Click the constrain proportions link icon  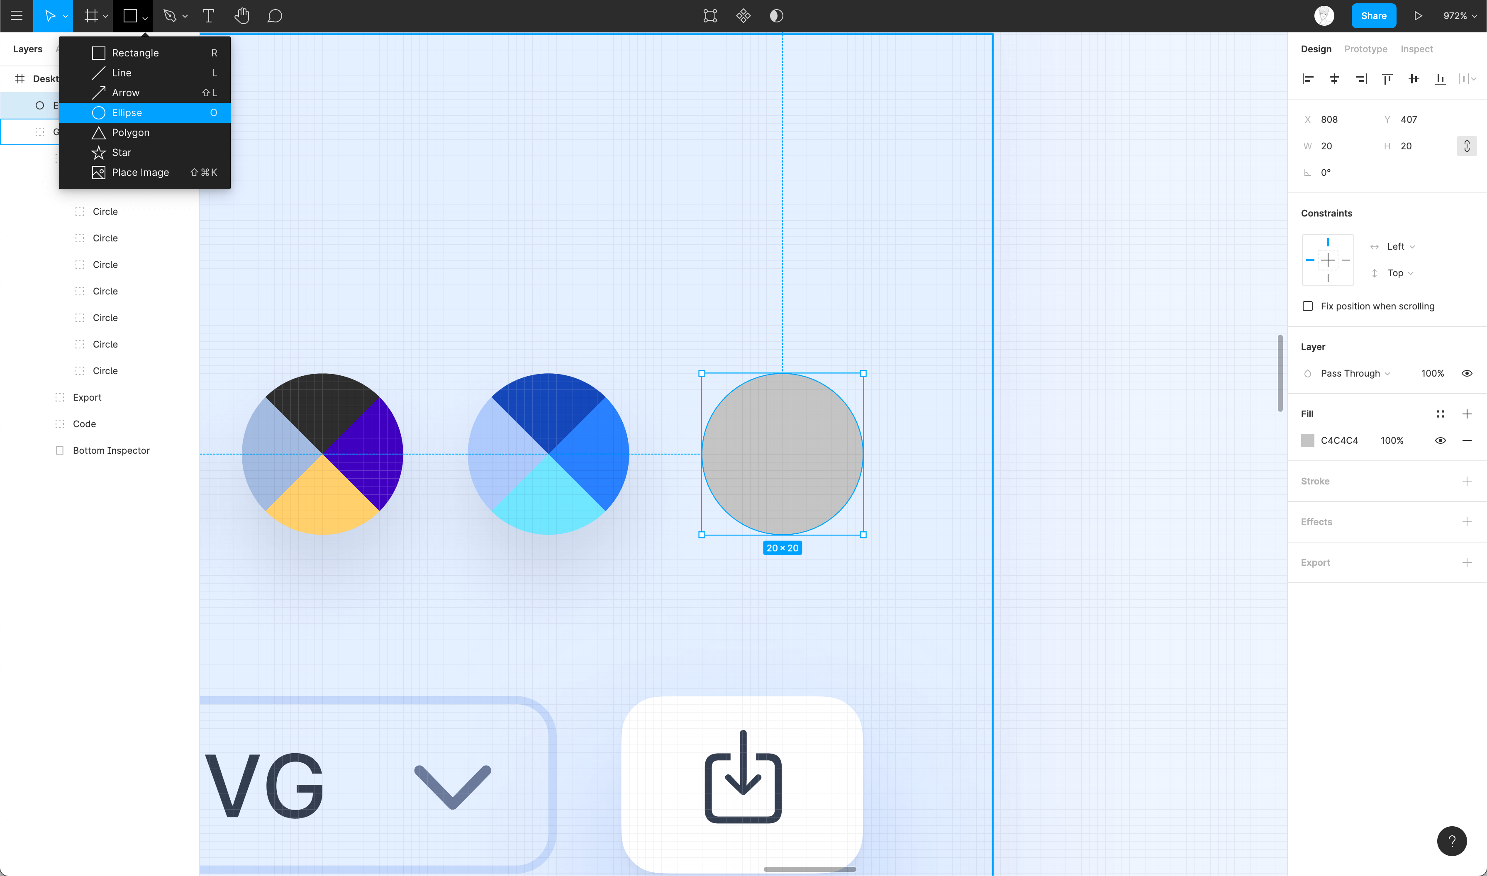pyautogui.click(x=1466, y=146)
